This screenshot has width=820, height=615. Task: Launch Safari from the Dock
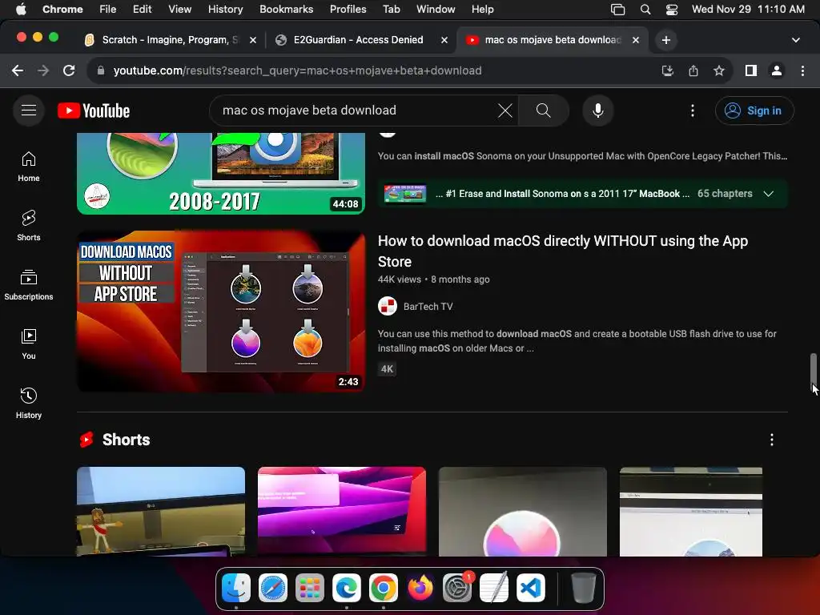[x=272, y=588]
